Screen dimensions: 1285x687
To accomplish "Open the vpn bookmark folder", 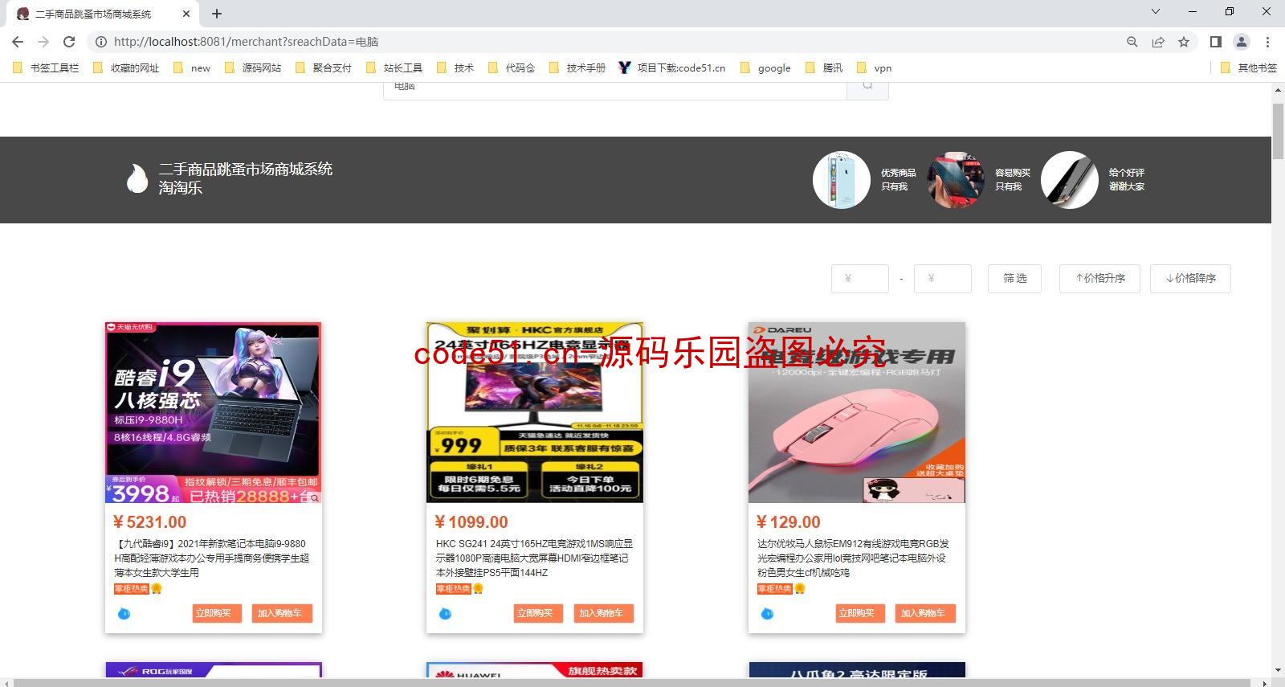I will [874, 68].
